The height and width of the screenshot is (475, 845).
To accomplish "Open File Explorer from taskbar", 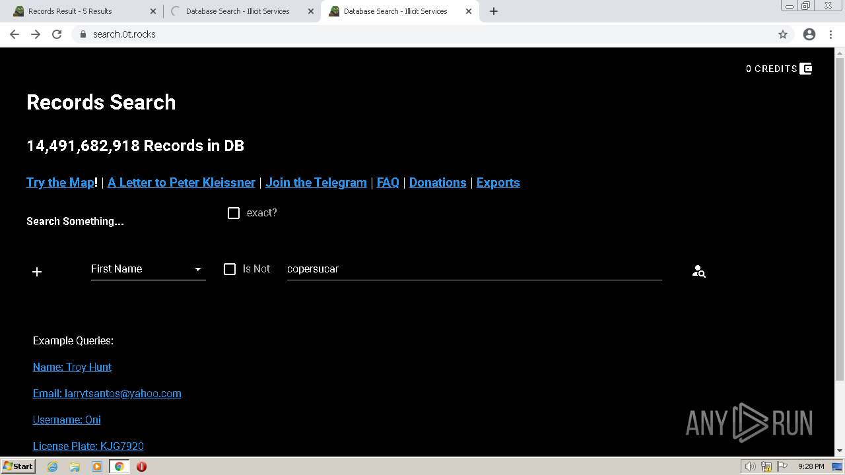I will click(75, 466).
